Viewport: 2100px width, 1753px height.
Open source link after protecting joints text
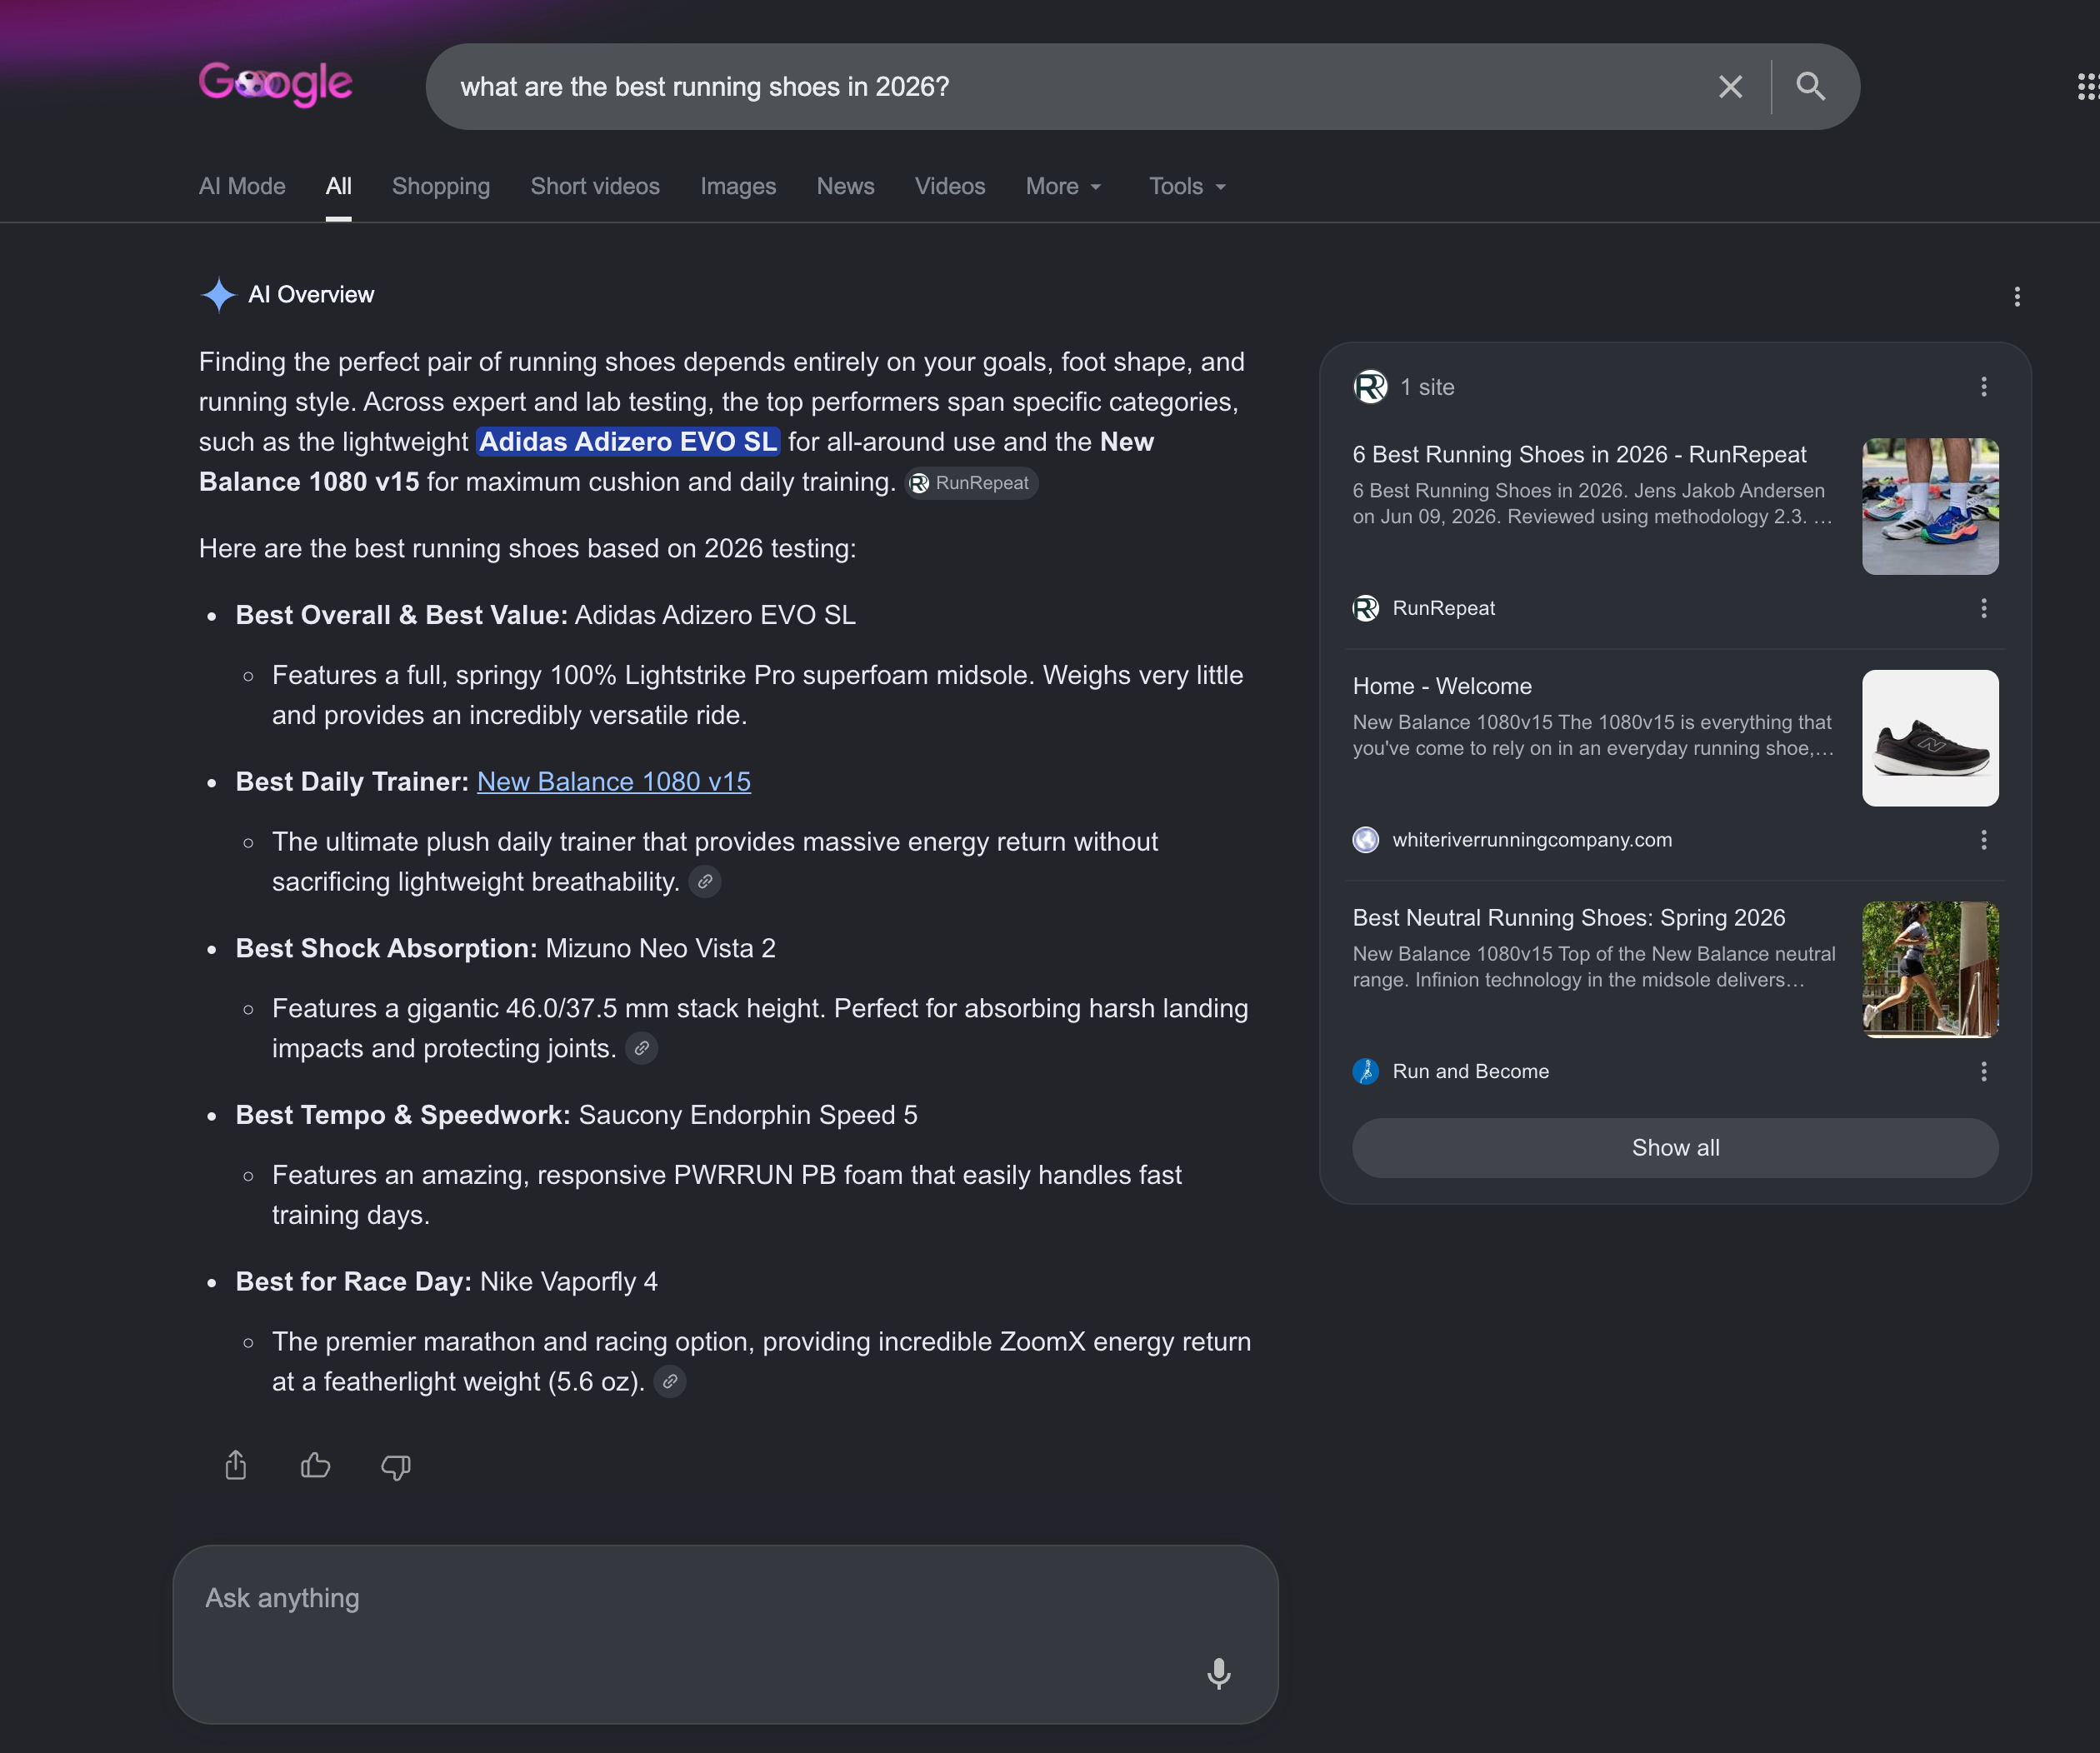point(641,1049)
